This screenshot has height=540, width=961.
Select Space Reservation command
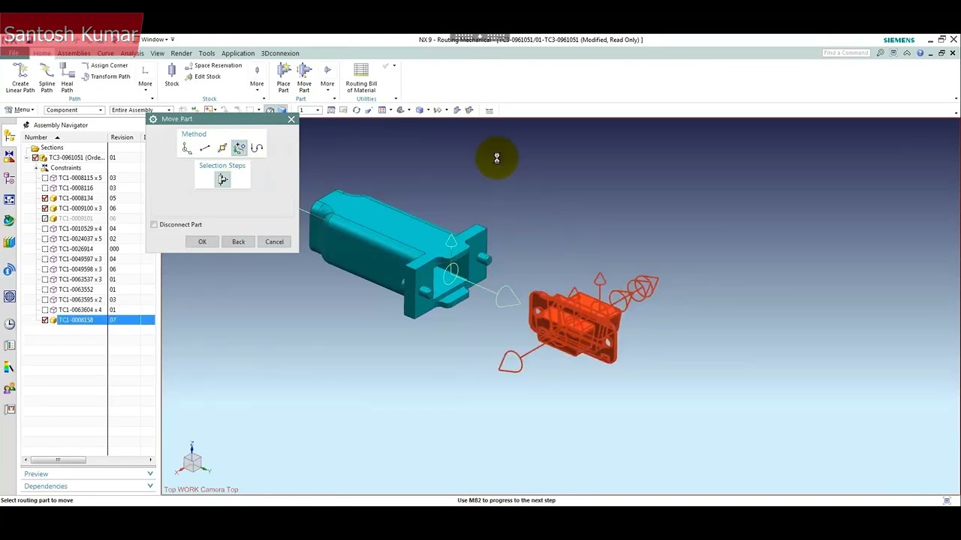click(213, 65)
